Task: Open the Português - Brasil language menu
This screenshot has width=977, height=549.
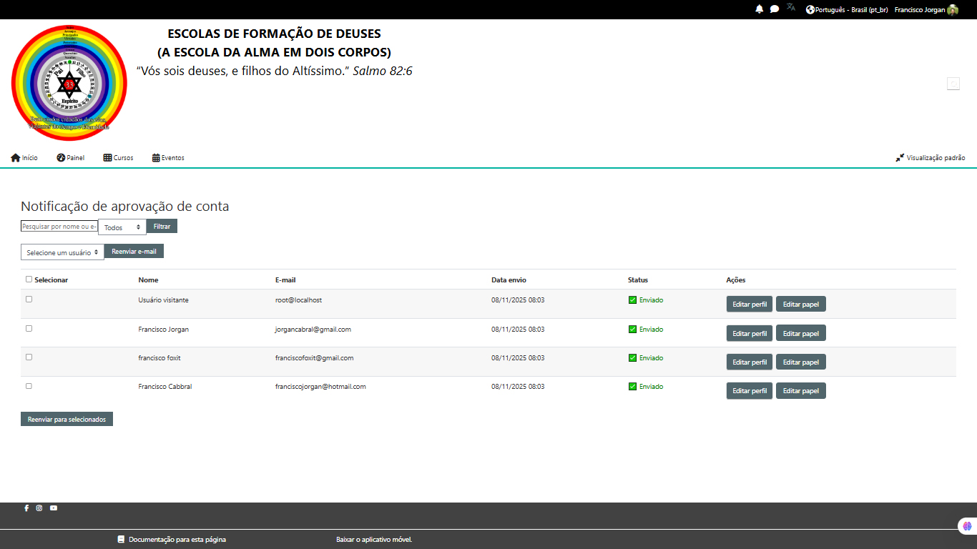Action: (x=848, y=10)
